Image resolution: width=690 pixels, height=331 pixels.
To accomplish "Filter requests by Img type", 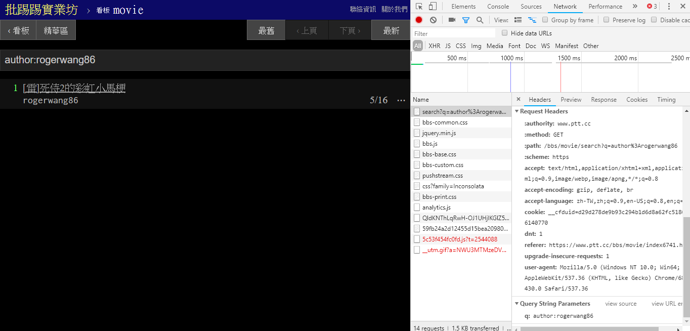I will pyautogui.click(x=476, y=46).
